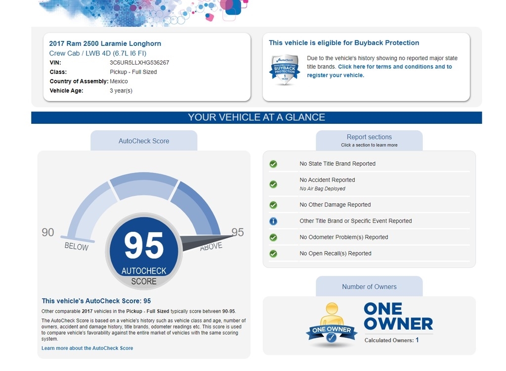The image size is (506, 371).
Task: Click green check beside No Other Damage Reported
Action: click(x=273, y=205)
